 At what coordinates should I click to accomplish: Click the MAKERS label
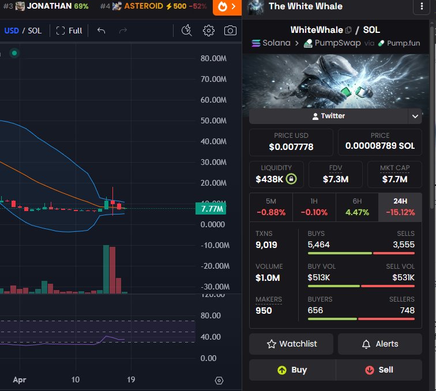(269, 299)
